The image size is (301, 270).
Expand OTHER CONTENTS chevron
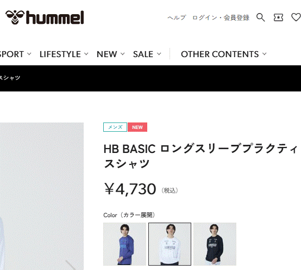pos(265,54)
